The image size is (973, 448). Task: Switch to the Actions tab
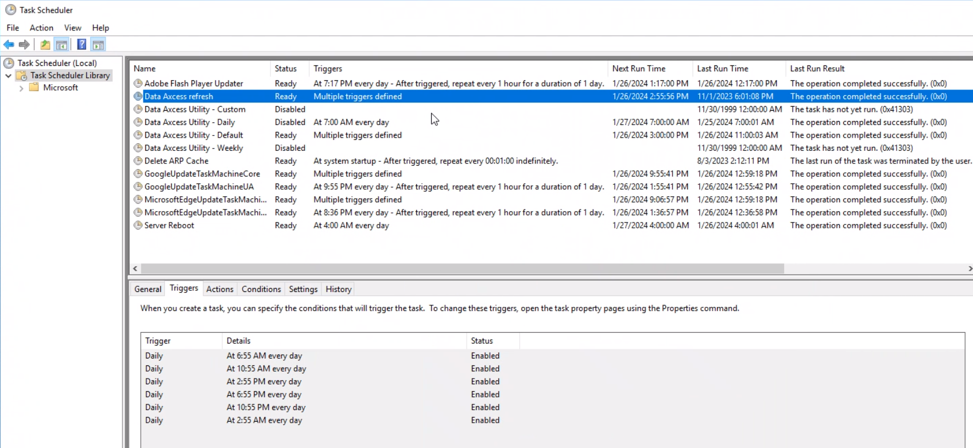click(220, 289)
